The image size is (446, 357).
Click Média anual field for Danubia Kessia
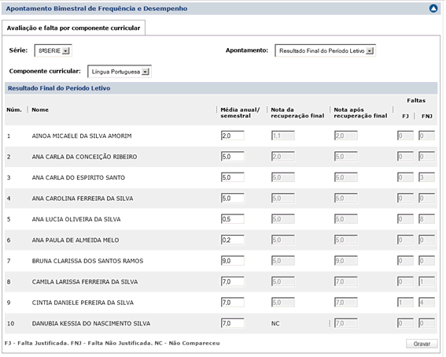point(232,323)
